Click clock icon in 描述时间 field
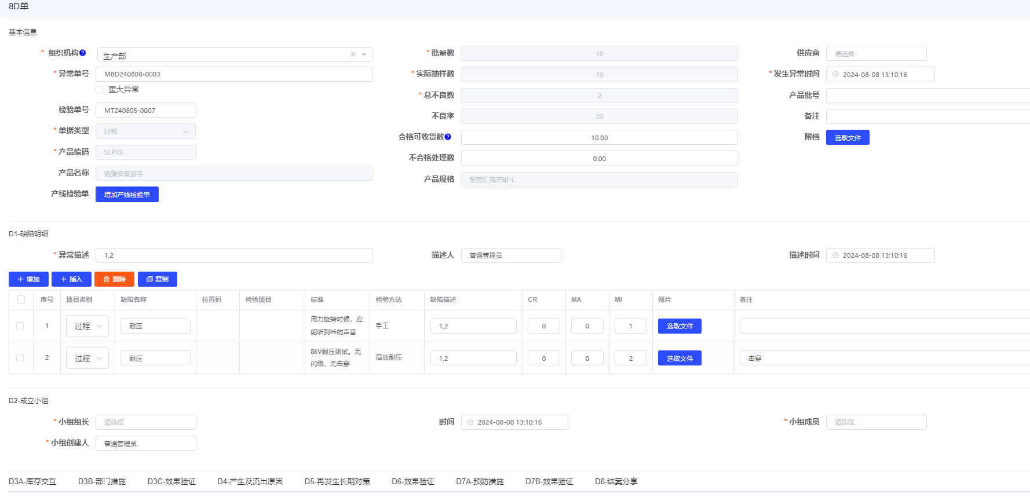 835,255
